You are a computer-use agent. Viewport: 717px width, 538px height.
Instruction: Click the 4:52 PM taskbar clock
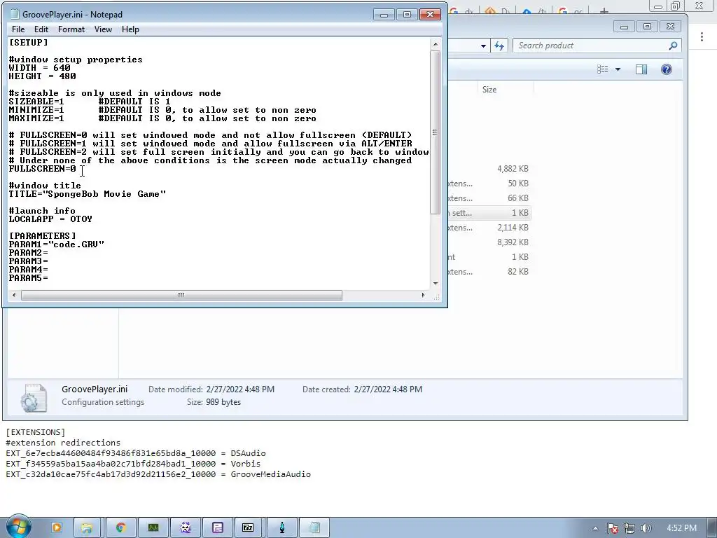point(681,528)
